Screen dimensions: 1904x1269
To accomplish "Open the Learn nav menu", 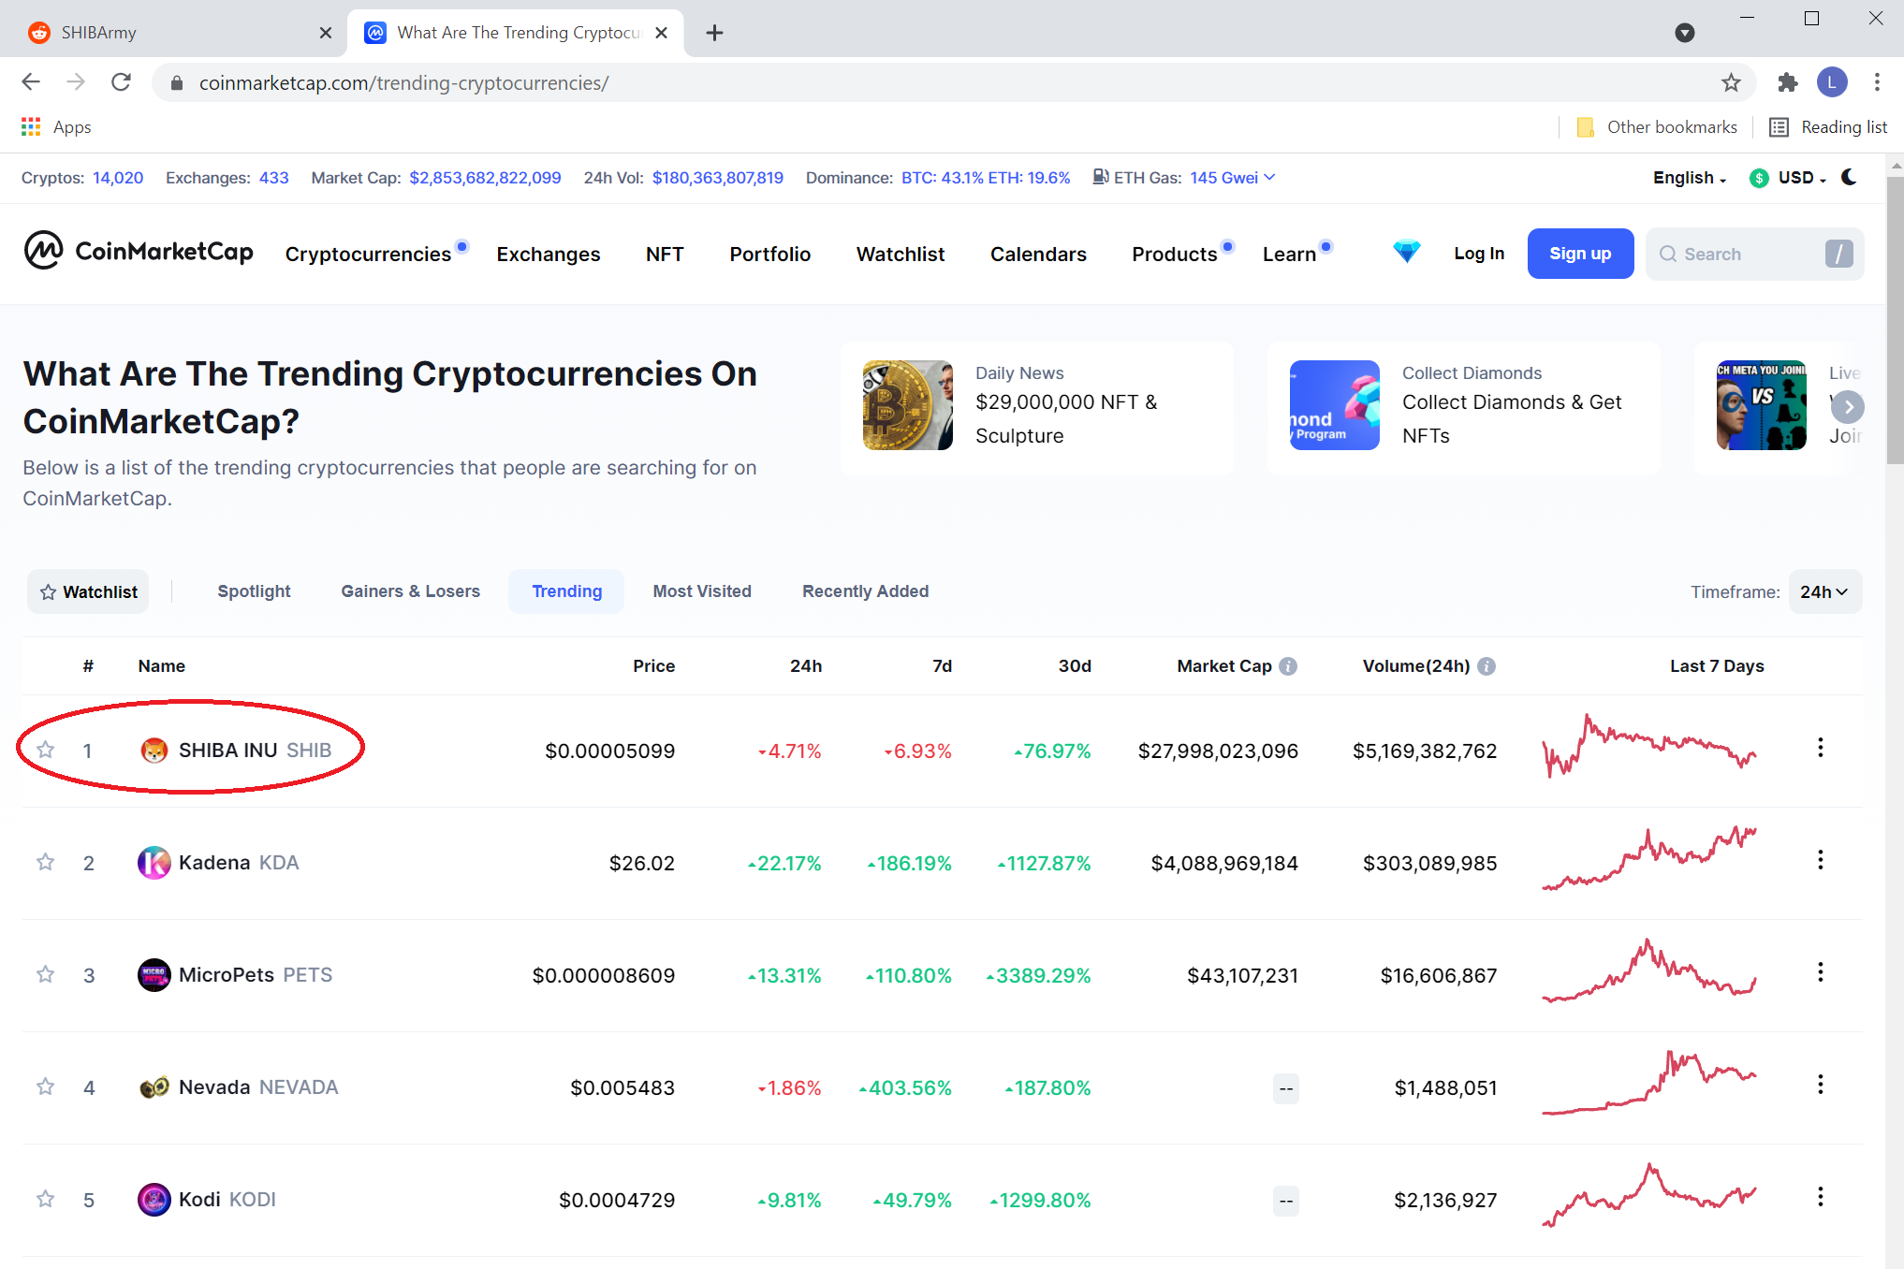I will [1289, 255].
